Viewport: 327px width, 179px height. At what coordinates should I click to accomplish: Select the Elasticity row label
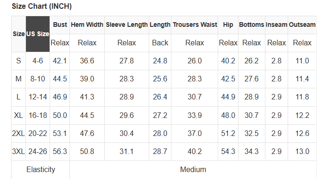coord(41,170)
